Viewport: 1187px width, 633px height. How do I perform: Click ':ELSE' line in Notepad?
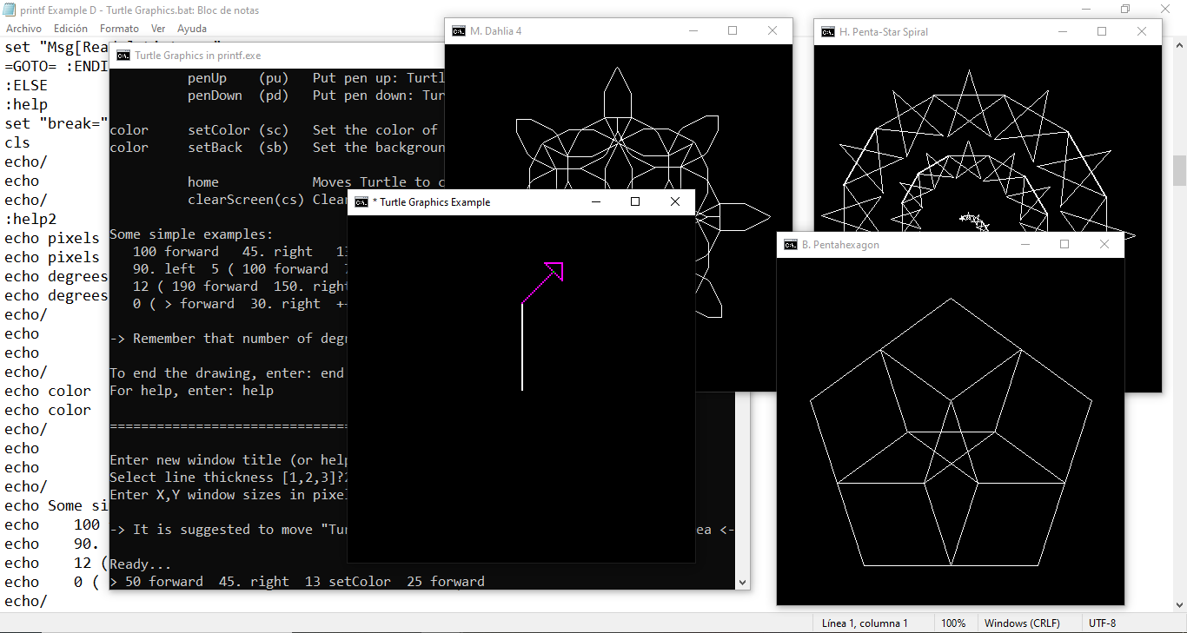click(x=26, y=85)
